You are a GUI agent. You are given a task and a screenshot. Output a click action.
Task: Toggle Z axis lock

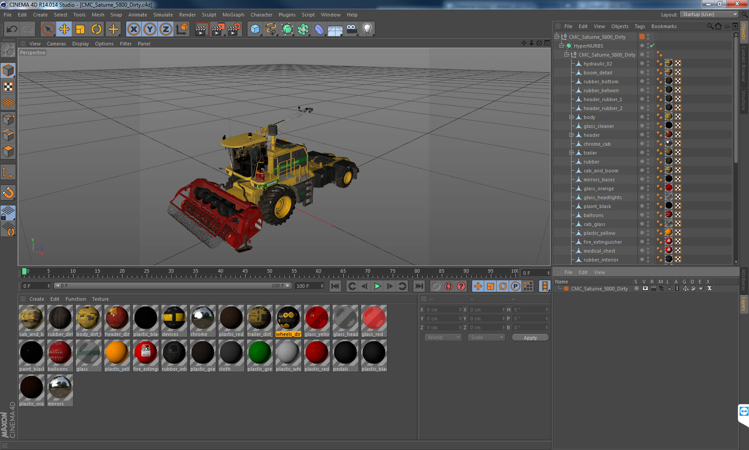[x=166, y=29]
